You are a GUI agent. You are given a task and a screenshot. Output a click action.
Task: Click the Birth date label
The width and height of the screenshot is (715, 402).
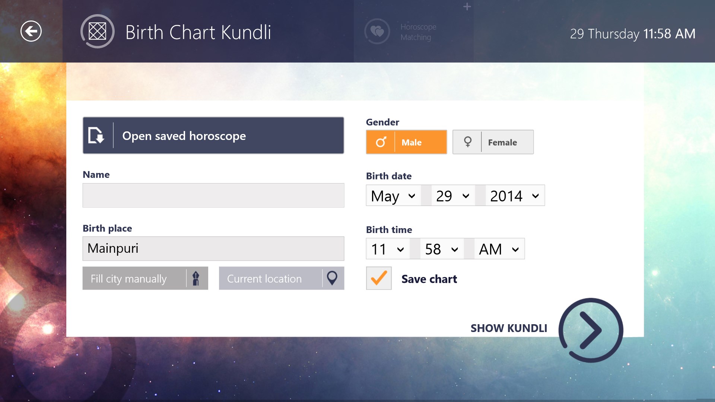coord(389,176)
